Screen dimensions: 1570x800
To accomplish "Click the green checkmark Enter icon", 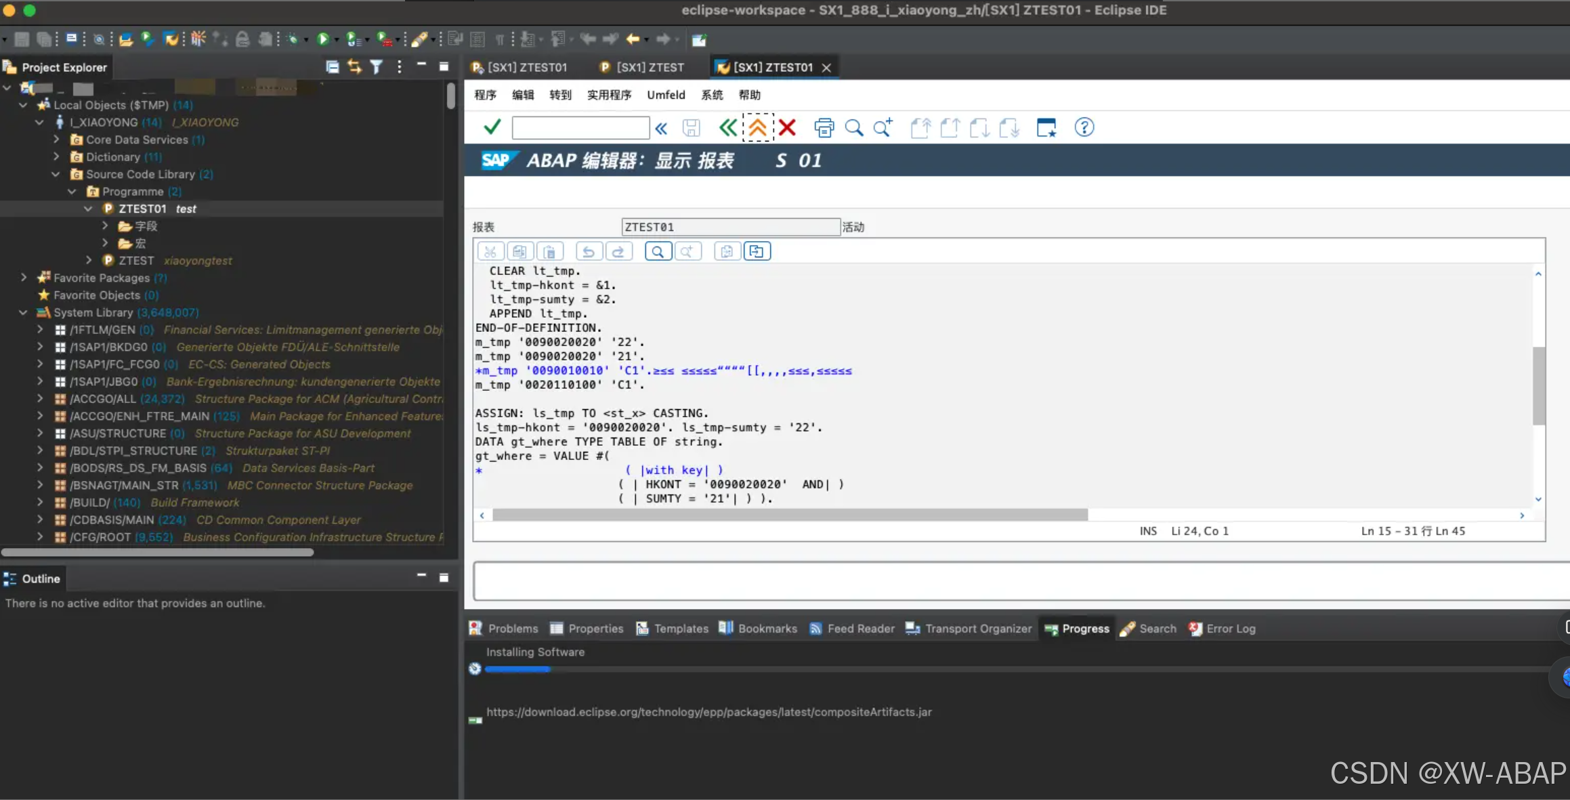I will (492, 127).
